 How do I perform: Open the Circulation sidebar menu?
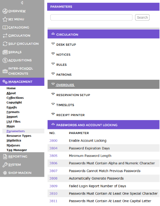click(x=19, y=36)
